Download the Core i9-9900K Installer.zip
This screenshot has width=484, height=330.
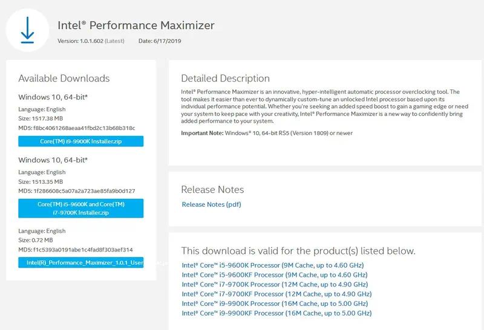pyautogui.click(x=80, y=141)
